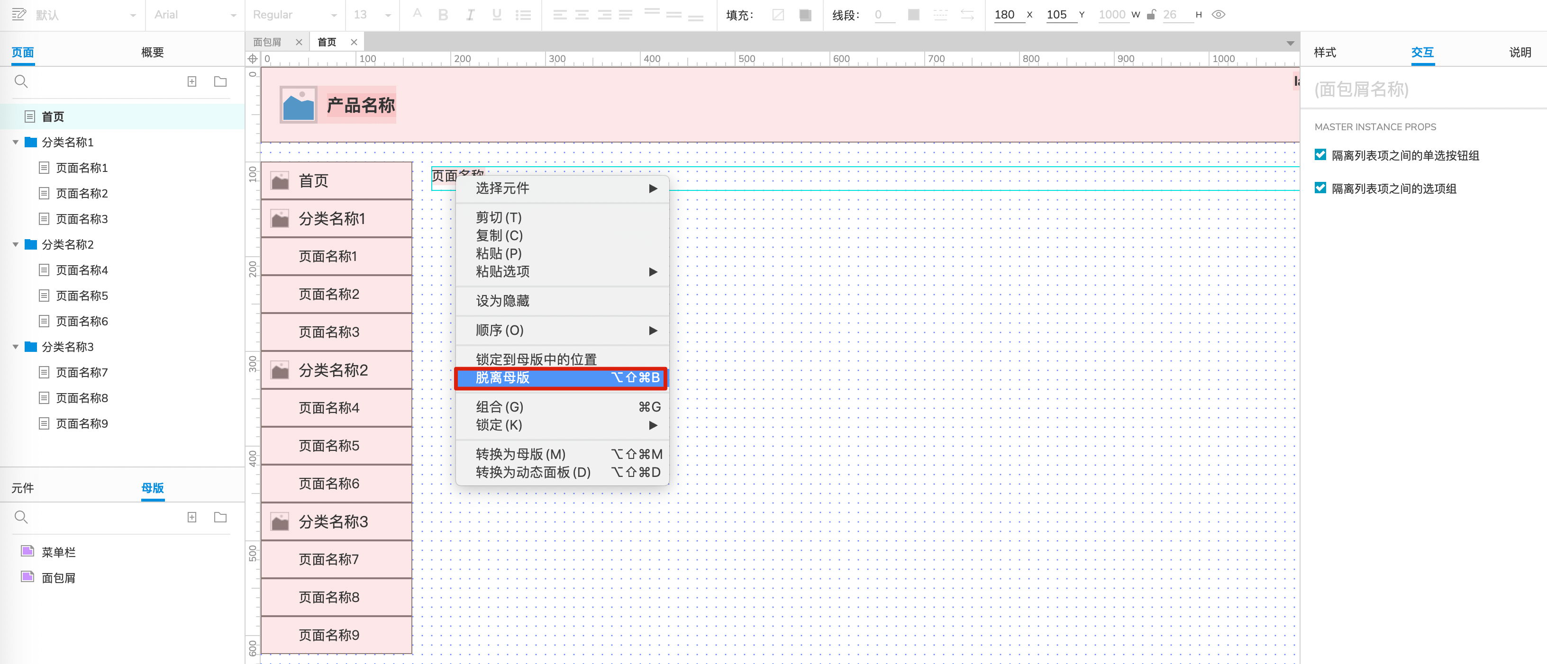1547x664 pixels.
Task: Switch to the 面包屑 canvas tab
Action: [x=267, y=42]
